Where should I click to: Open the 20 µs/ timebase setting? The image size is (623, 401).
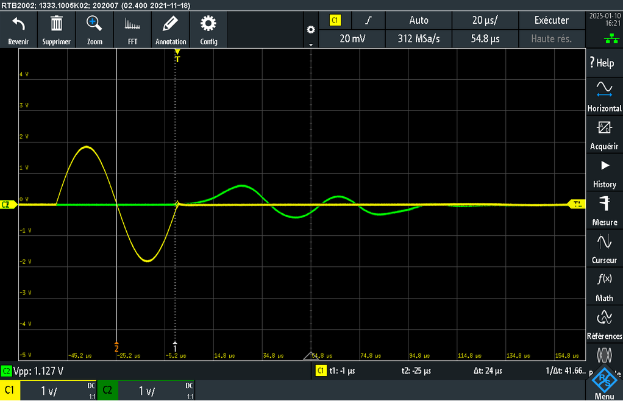coord(485,20)
